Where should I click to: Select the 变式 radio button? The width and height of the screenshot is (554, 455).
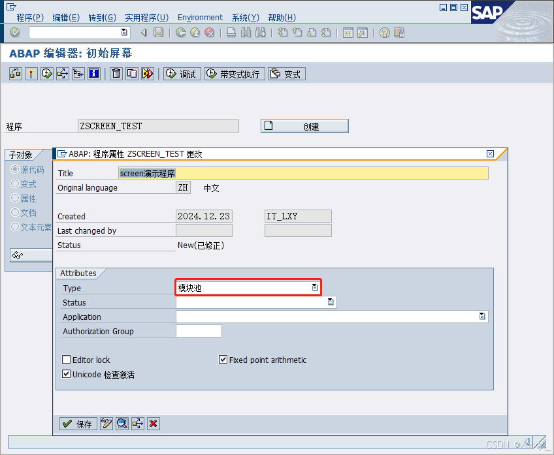(x=15, y=183)
